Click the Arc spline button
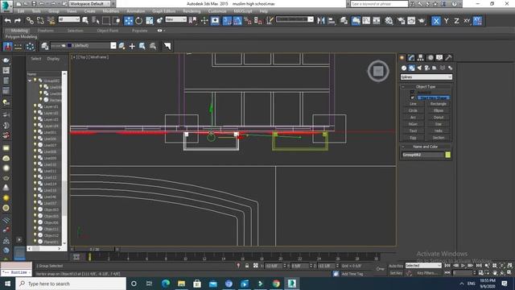The image size is (515, 290). point(413,118)
